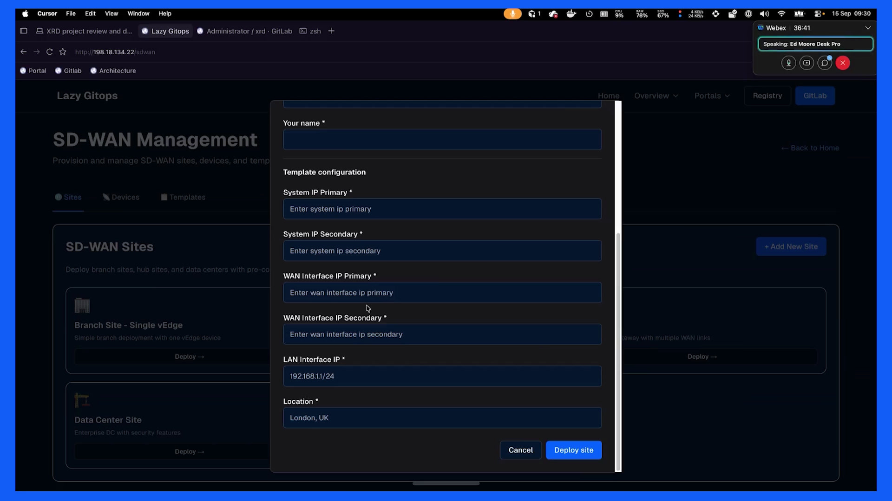Switch to Administrator / xrd GitLab tab
This screenshot has height=501, width=892.
[245, 31]
